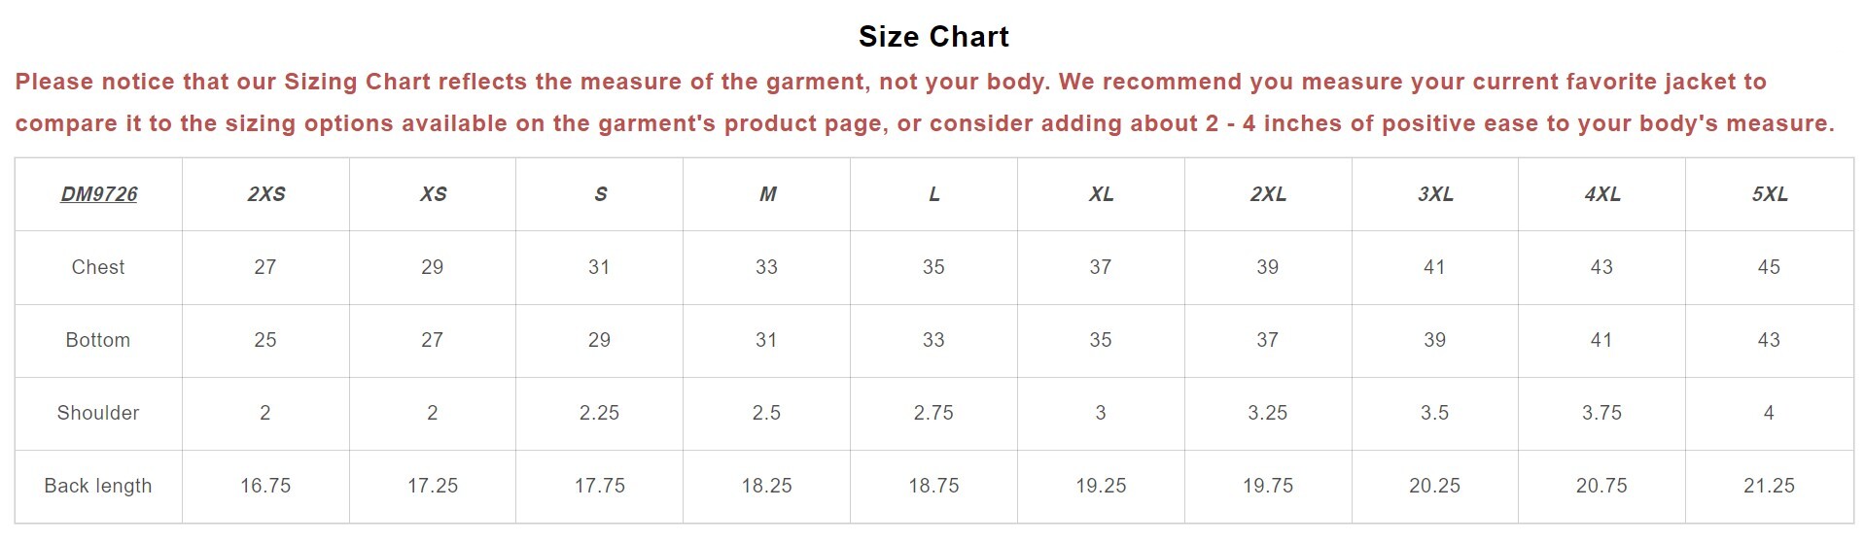Select the 2XS column header
This screenshot has width=1865, height=543.
(265, 194)
